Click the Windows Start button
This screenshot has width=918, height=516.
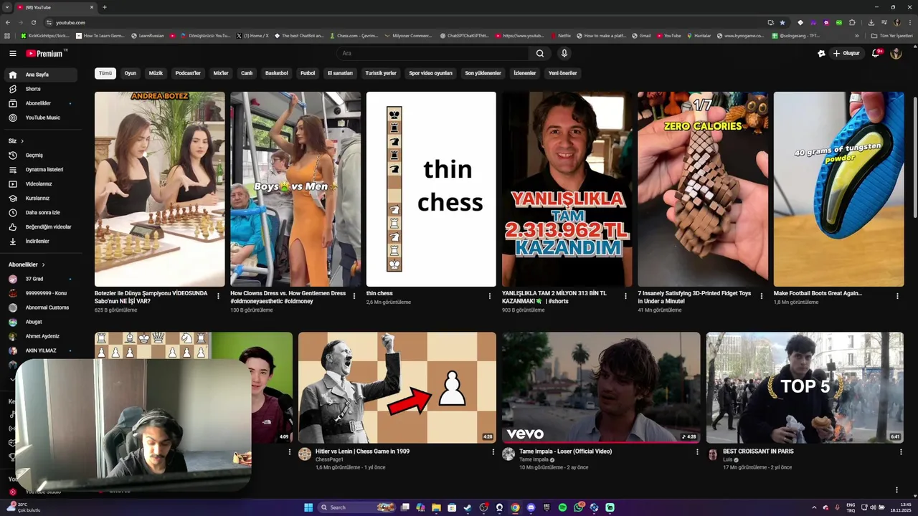tap(308, 507)
